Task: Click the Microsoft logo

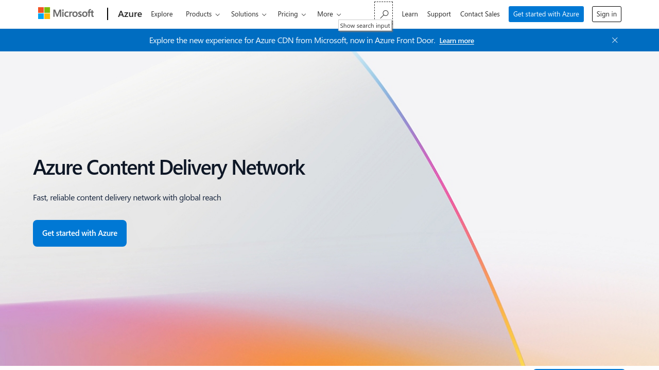Action: (66, 13)
